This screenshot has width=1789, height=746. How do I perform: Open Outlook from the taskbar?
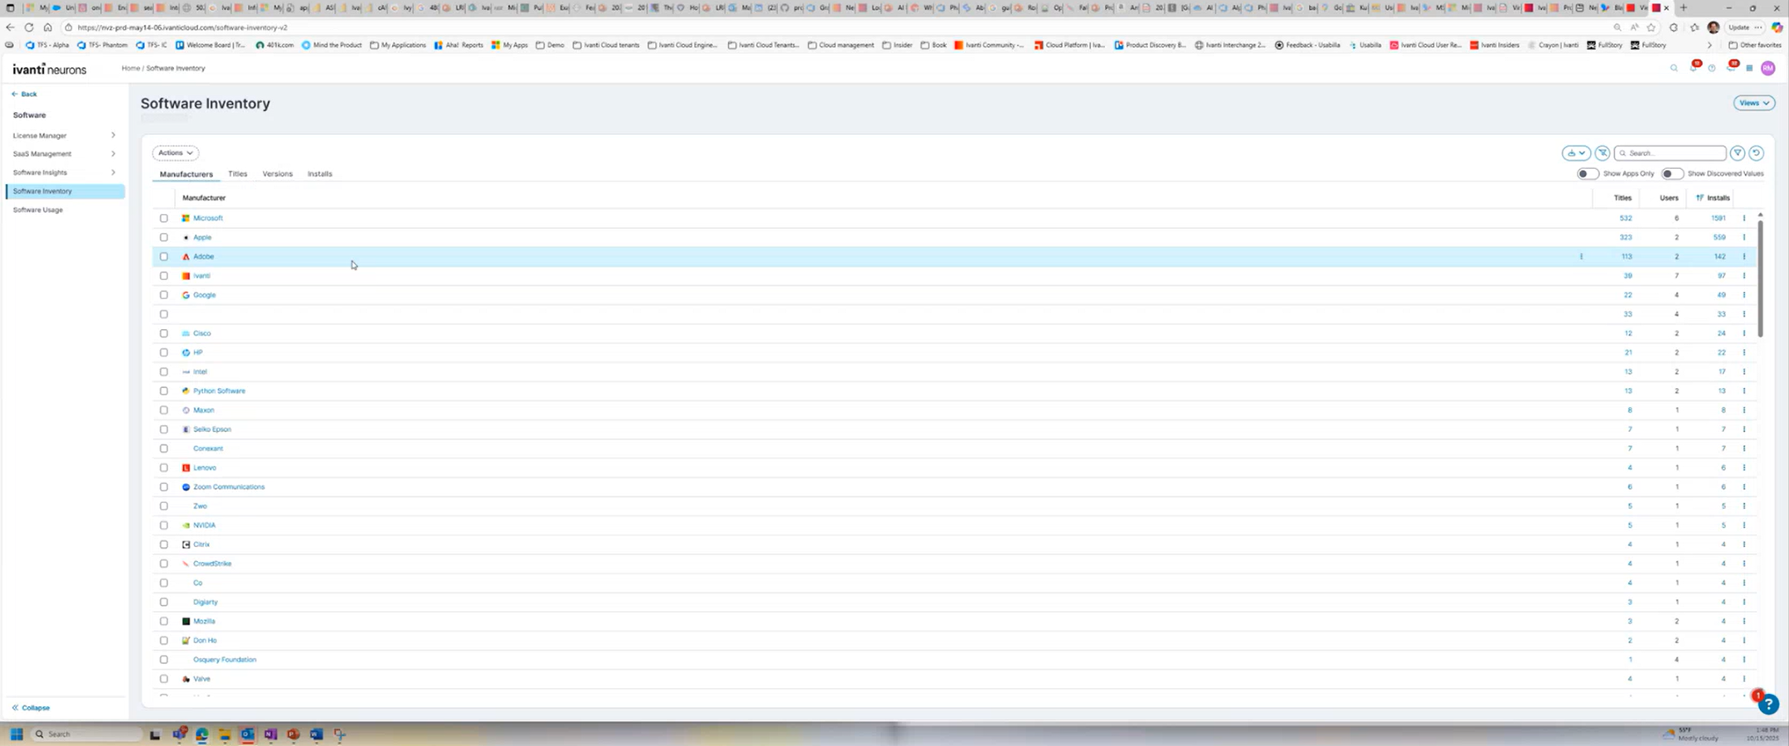[x=247, y=734]
